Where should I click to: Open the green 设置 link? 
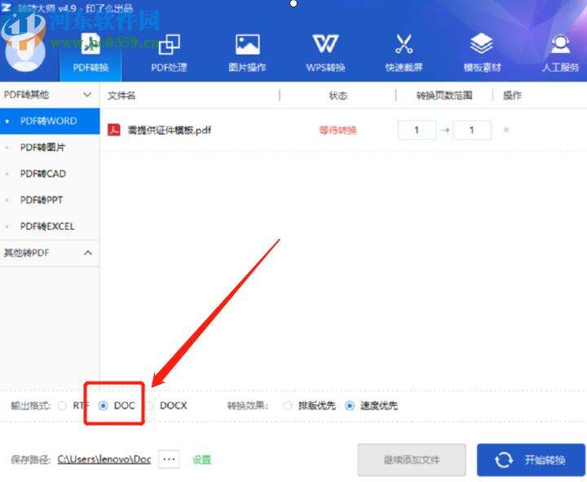[202, 459]
